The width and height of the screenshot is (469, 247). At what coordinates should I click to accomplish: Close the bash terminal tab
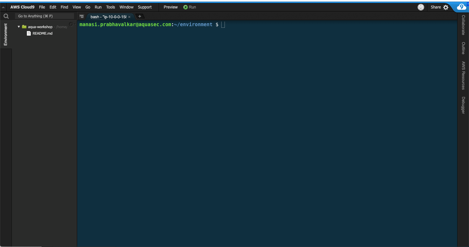[129, 17]
